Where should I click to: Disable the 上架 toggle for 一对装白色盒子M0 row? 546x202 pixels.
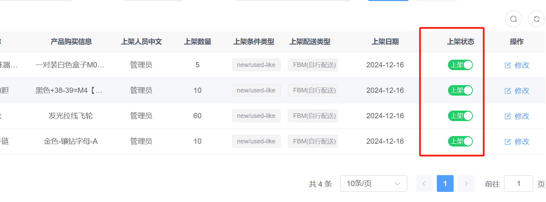pos(460,65)
